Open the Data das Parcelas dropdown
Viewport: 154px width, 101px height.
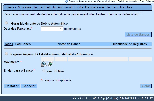coord(52,29)
